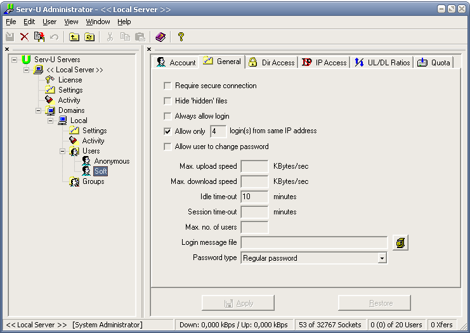Image resolution: width=470 pixels, height=333 pixels.
Task: Click the server Activity icon above Domains
Action: click(49, 100)
